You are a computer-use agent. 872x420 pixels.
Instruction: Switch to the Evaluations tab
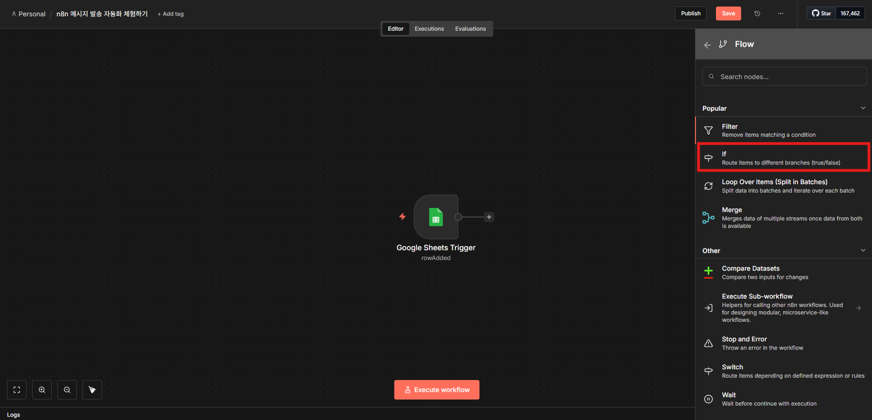click(470, 29)
